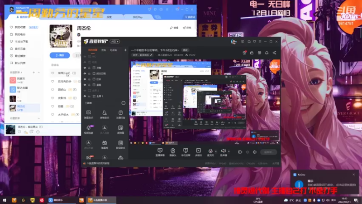
Task: Toggle visibility of 星星 source
Action: [85, 85]
